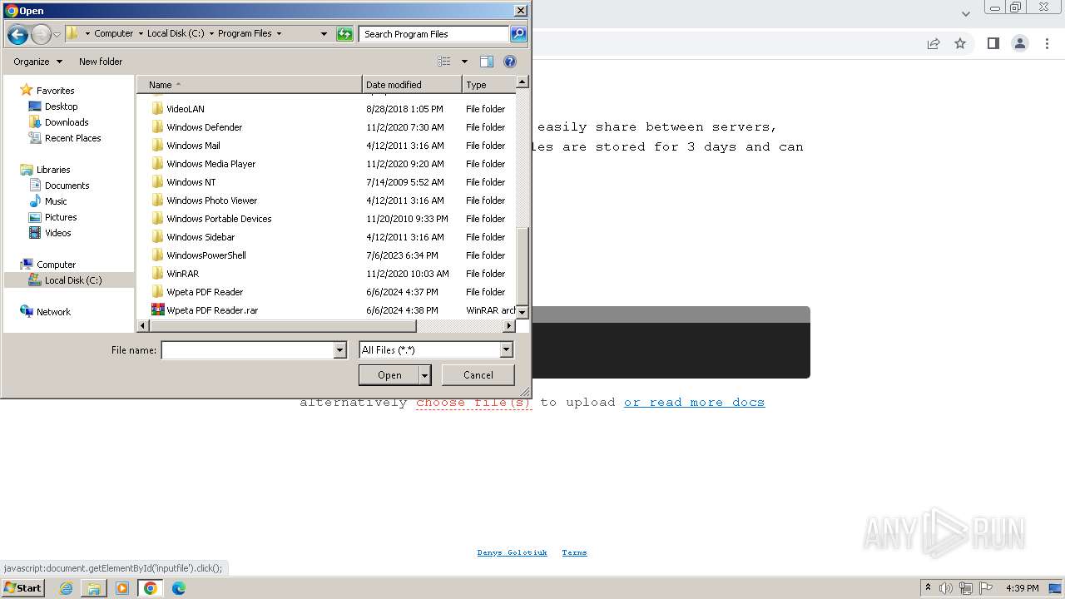Screen dimensions: 1065x599
Task: Click the search magnifier icon
Action: tap(518, 34)
